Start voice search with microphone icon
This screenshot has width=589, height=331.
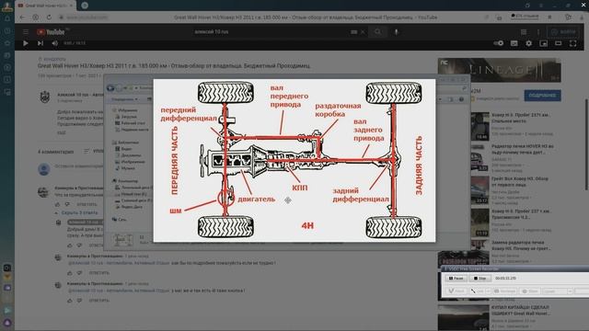click(x=396, y=32)
